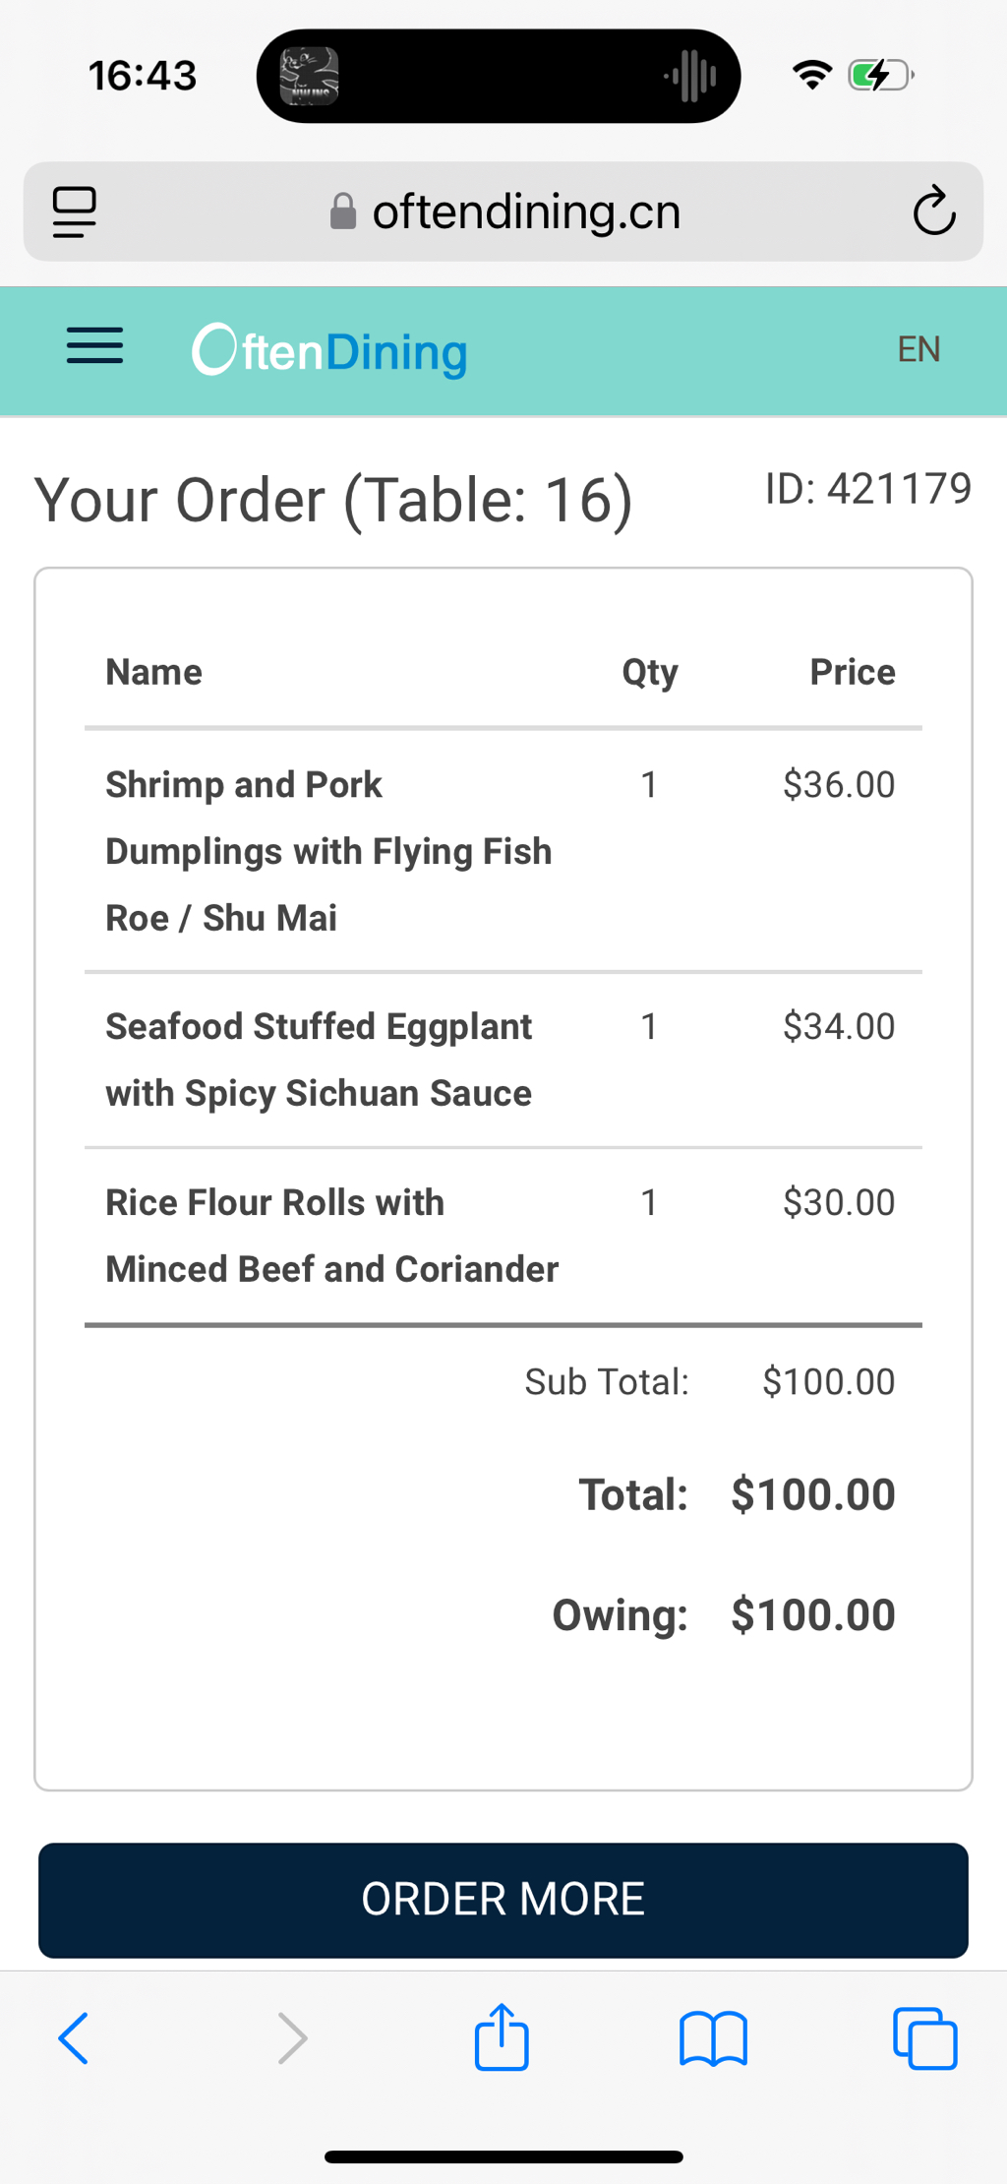This screenshot has width=1007, height=2184.
Task: Open the hamburger navigation menu
Action: tap(94, 346)
